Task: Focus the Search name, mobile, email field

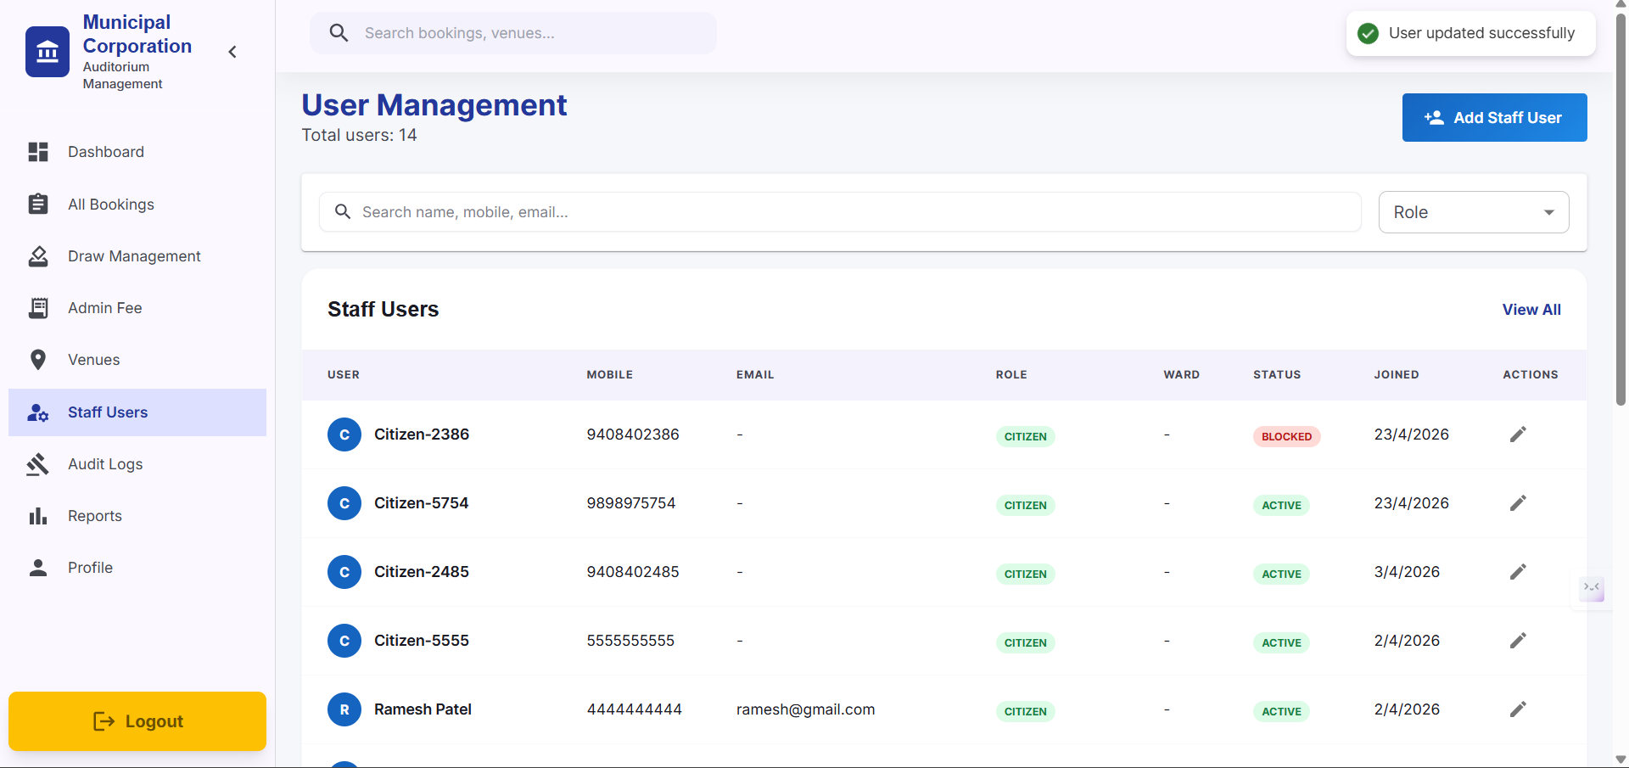Action: point(840,212)
